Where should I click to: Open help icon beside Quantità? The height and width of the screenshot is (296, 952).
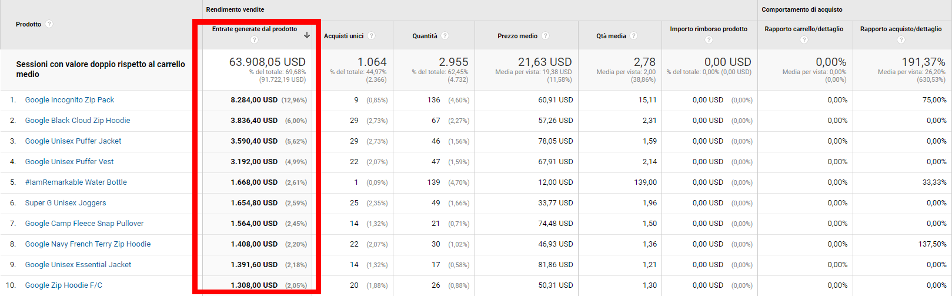point(445,36)
